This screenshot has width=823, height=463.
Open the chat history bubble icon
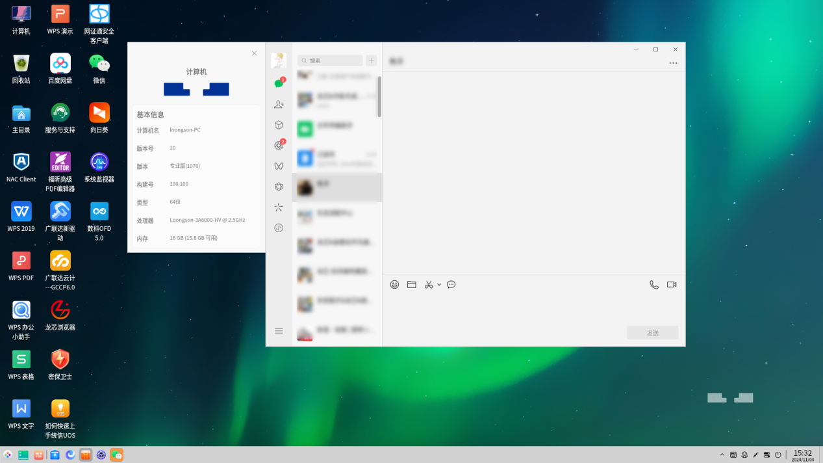(451, 285)
